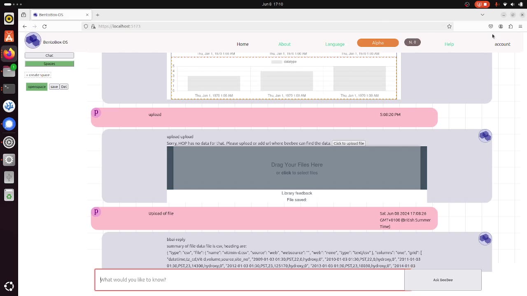Screen dimensions: 527x296
Task: Open Files from the dock
Action: 9,71
